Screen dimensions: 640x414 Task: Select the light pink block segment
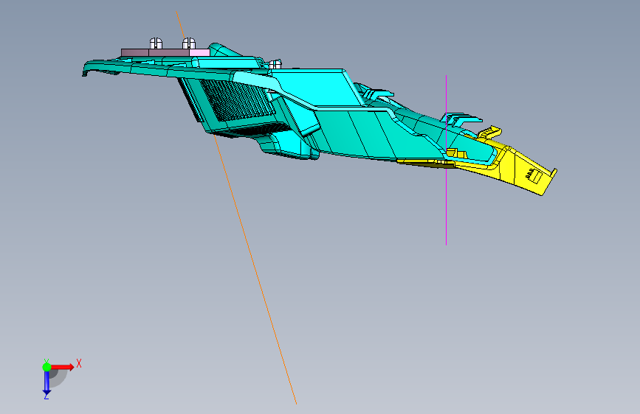click(199, 52)
